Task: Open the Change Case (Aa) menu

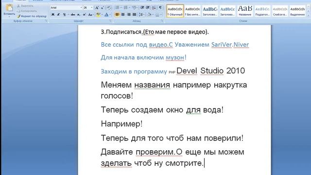Action: 90,15
